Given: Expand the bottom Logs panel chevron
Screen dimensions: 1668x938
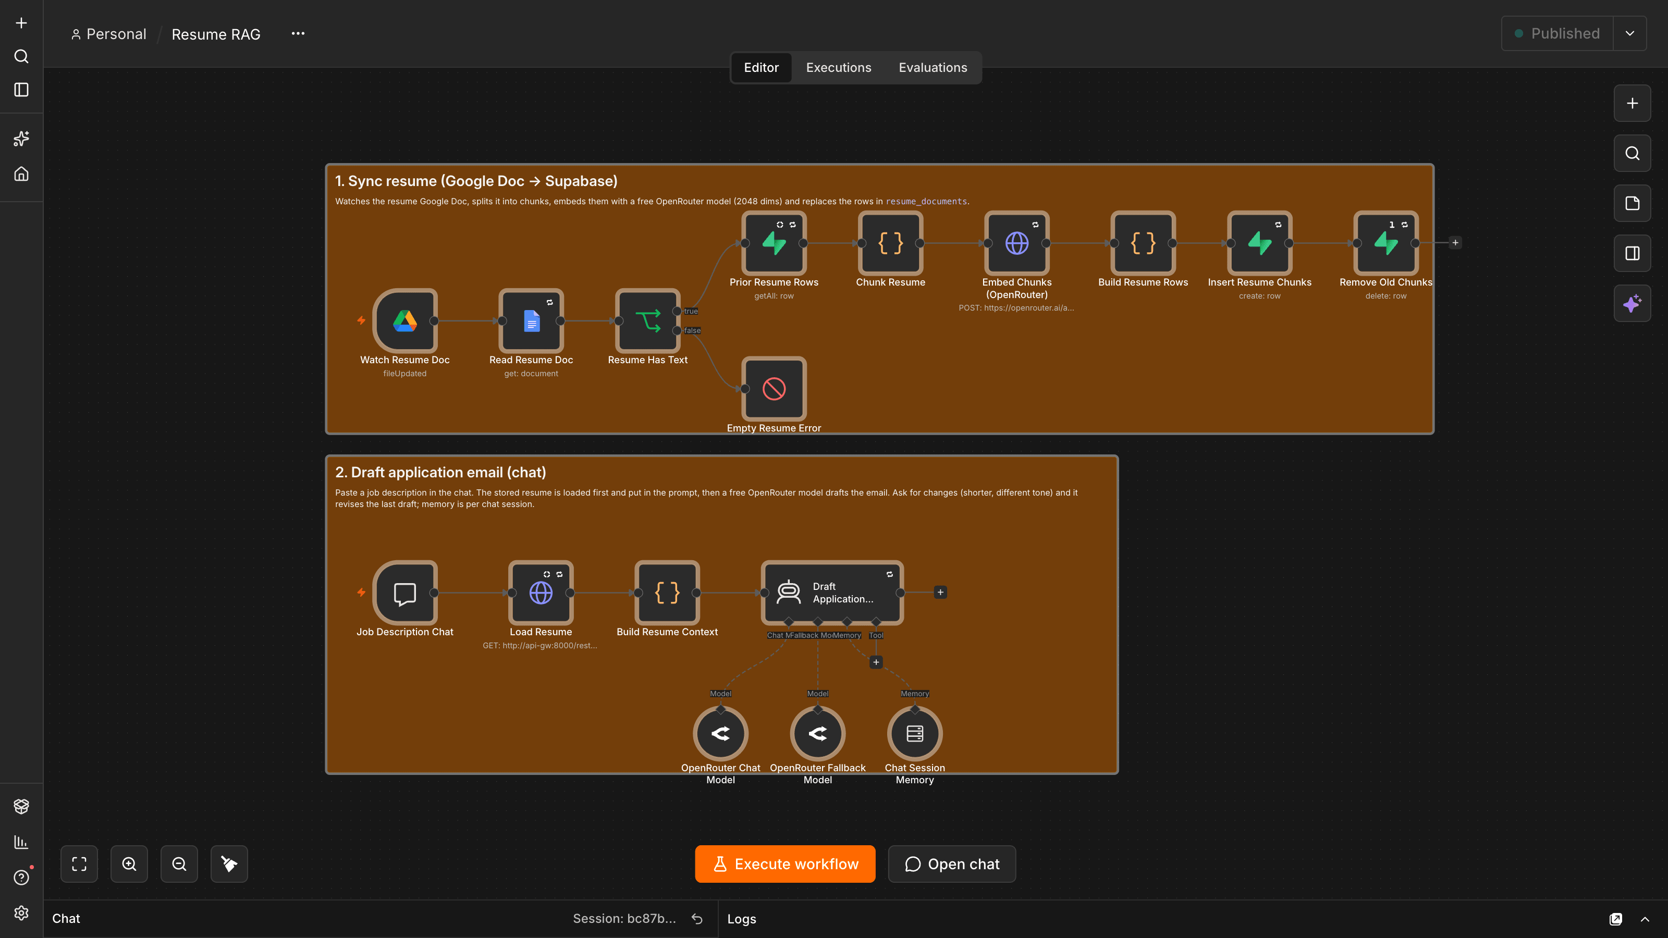Looking at the screenshot, I should coord(1645,919).
